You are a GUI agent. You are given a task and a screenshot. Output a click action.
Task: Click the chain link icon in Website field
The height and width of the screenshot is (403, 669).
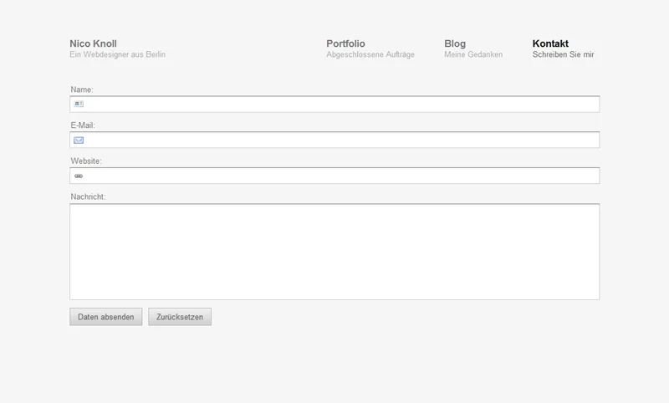[79, 176]
